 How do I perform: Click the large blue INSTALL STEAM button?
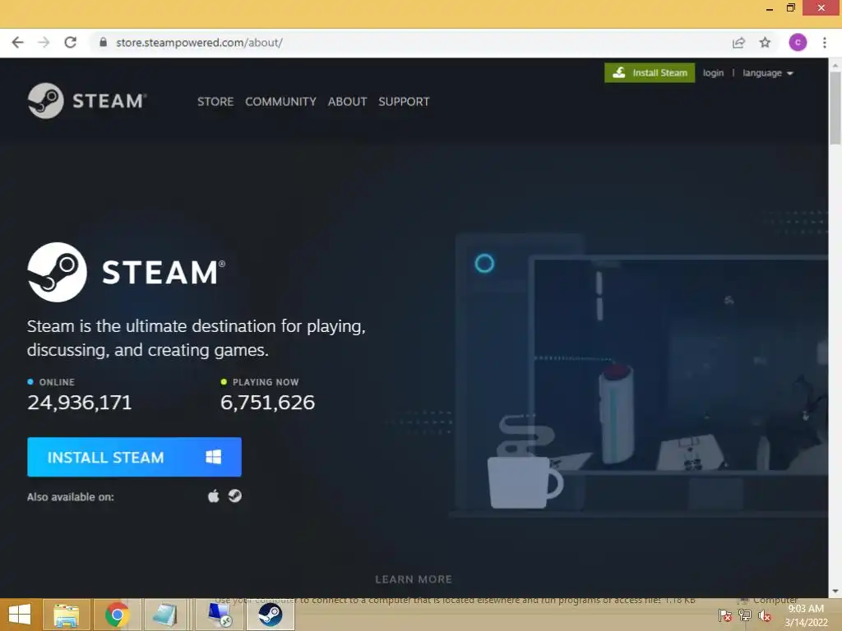point(134,457)
